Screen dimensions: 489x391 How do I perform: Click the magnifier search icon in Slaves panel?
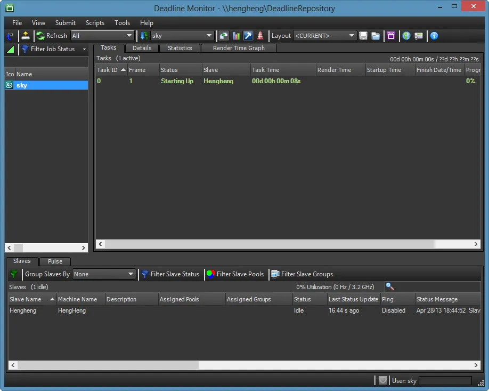click(389, 287)
